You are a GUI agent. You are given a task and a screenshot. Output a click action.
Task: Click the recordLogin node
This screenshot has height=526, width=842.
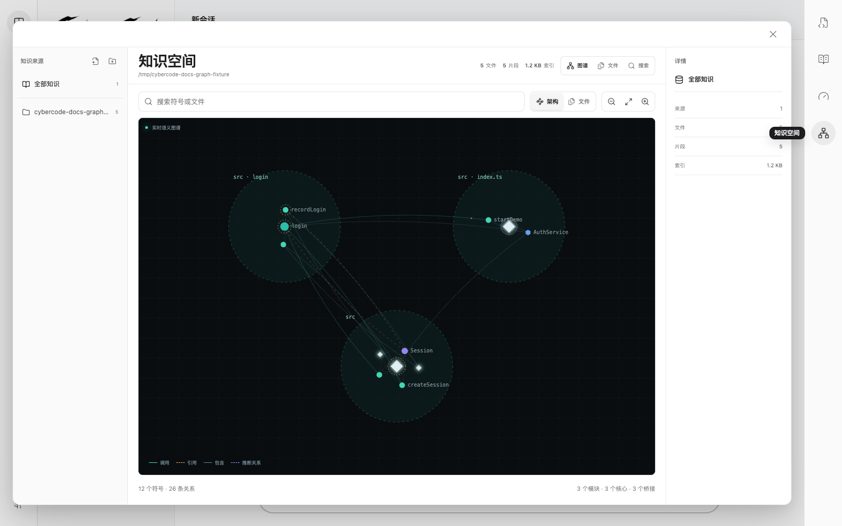(x=285, y=210)
